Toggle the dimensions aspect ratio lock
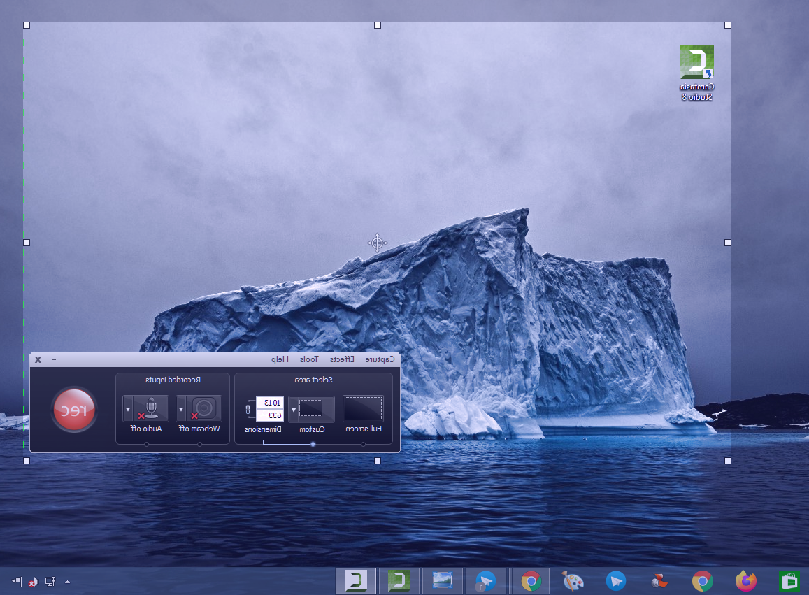This screenshot has height=595, width=809. [248, 408]
